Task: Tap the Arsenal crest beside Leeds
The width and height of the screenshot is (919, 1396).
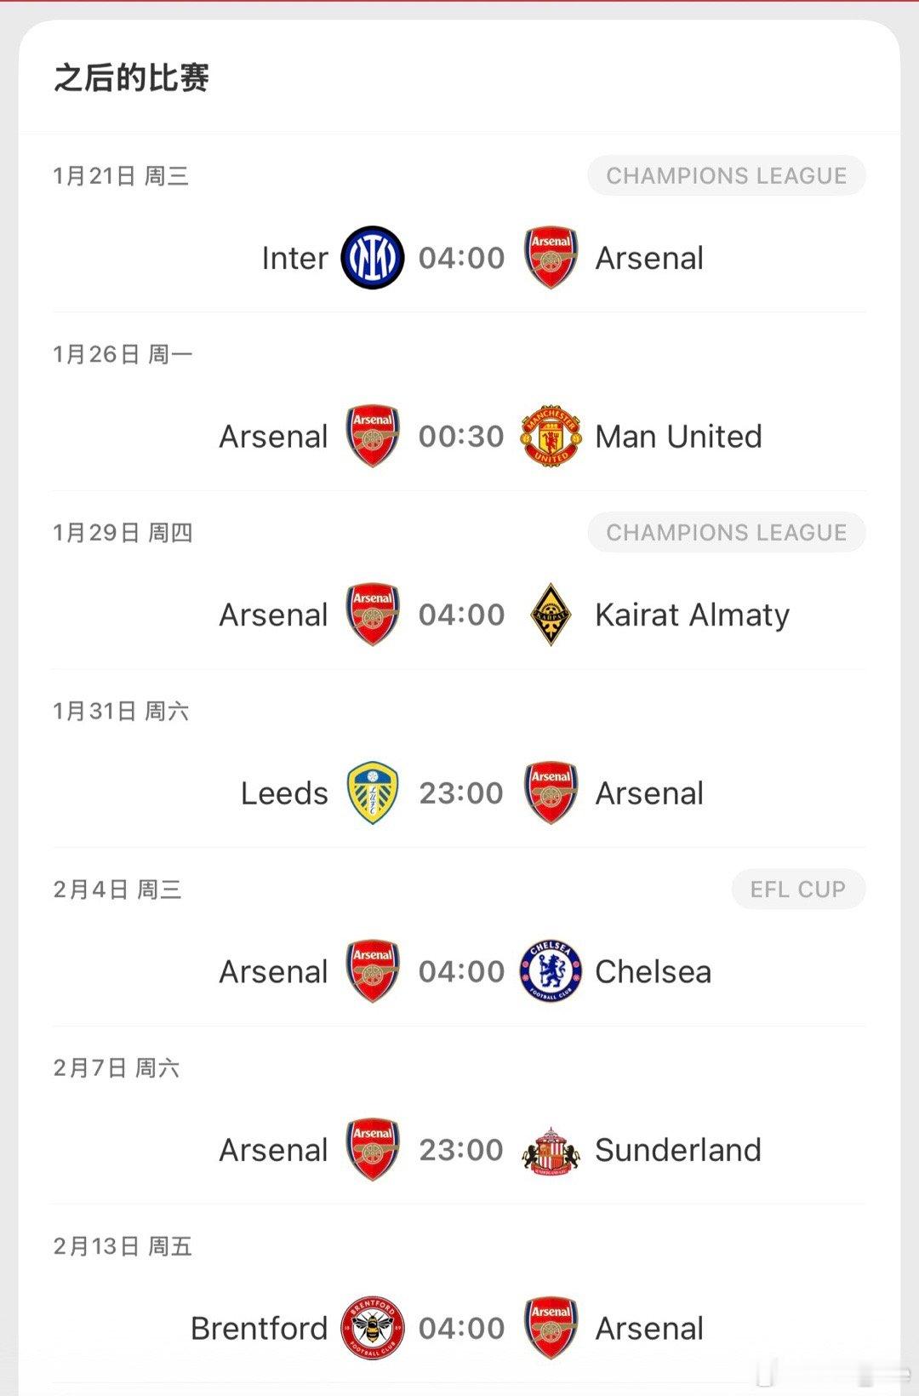Action: (x=551, y=792)
